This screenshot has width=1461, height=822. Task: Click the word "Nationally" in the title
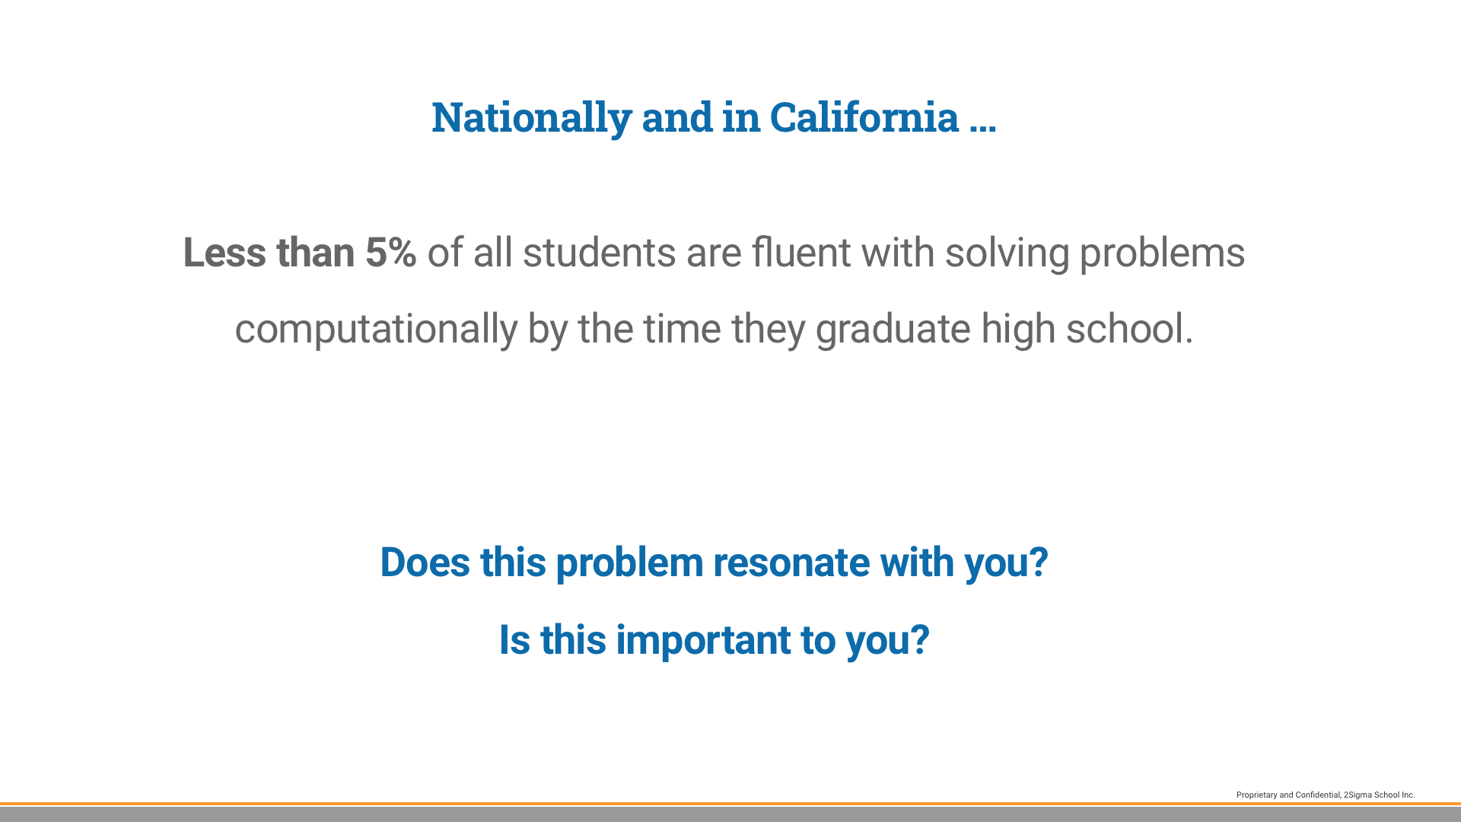tap(531, 117)
